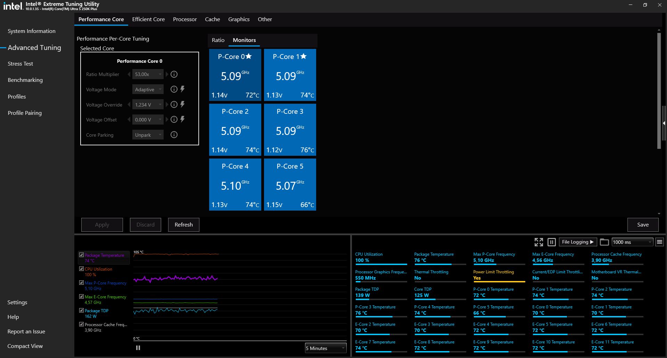Open the logging folder icon
Screen dimensions: 667x358
pyautogui.click(x=604, y=242)
